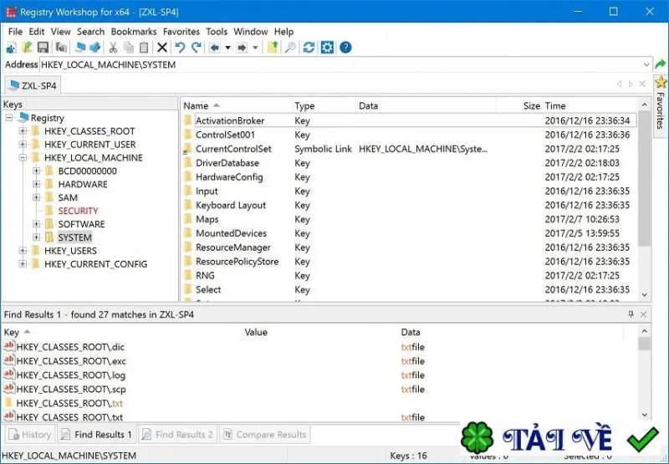Image resolution: width=669 pixels, height=464 pixels.
Task: Select the SECURITY key in tree
Action: coord(78,211)
